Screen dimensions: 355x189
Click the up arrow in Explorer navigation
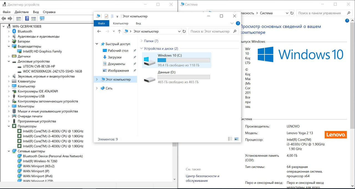tap(119, 32)
